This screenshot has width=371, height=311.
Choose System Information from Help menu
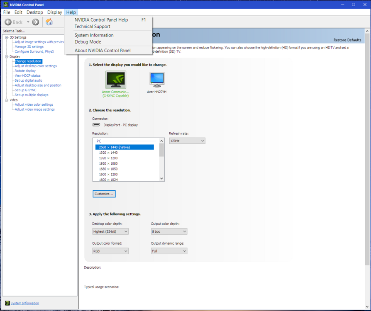point(109,35)
